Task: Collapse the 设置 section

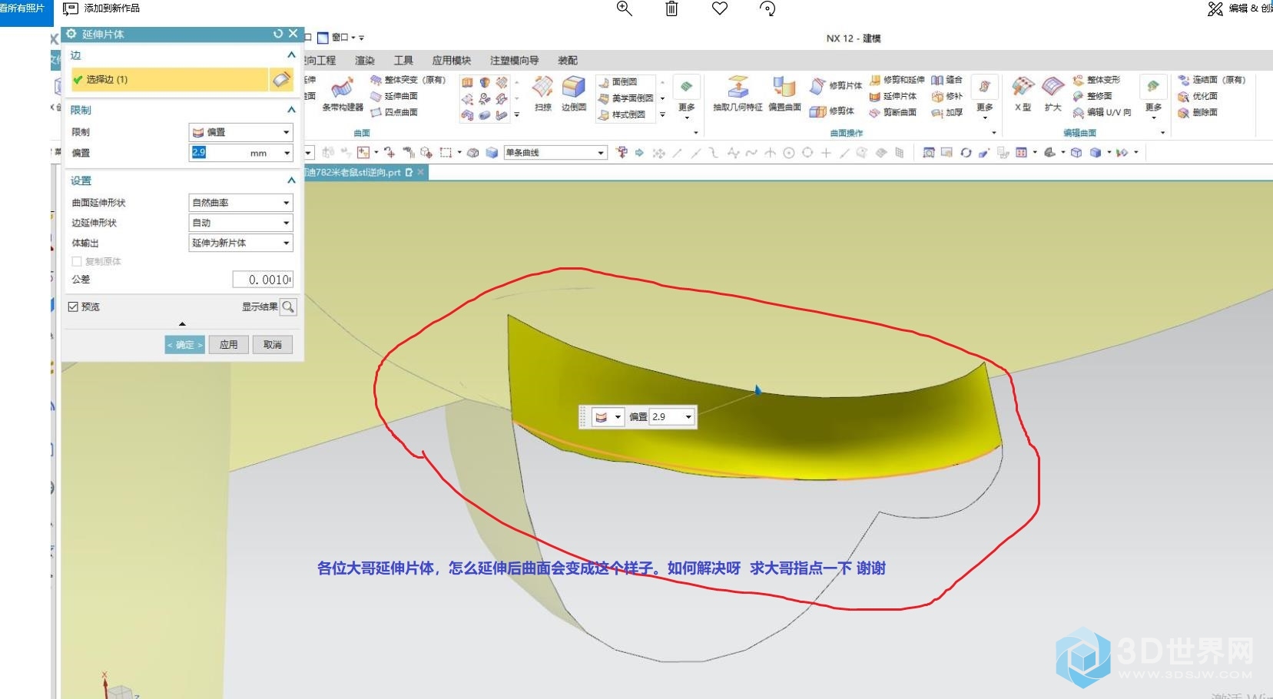Action: coord(291,181)
